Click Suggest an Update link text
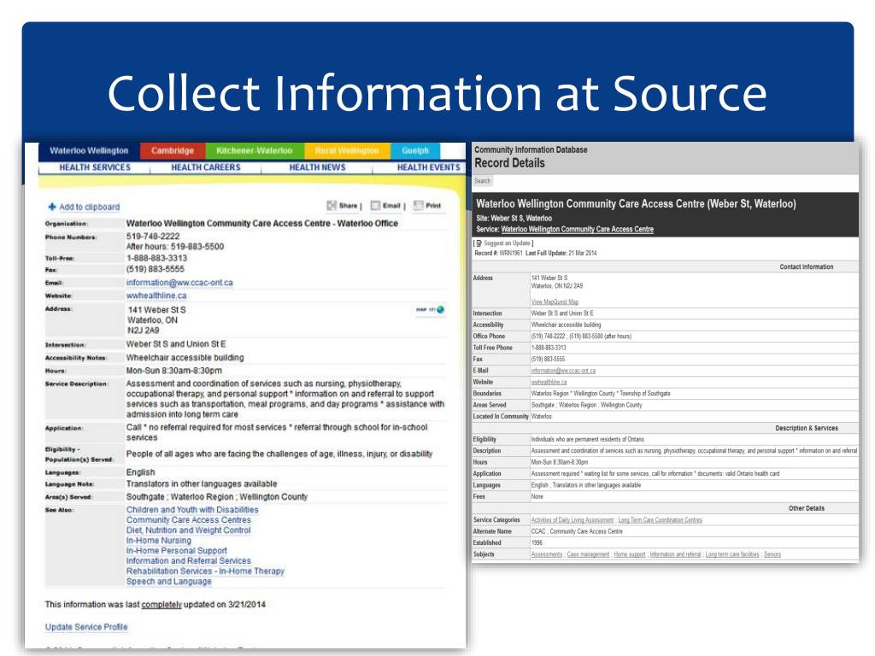The height and width of the screenshot is (656, 875). click(507, 243)
